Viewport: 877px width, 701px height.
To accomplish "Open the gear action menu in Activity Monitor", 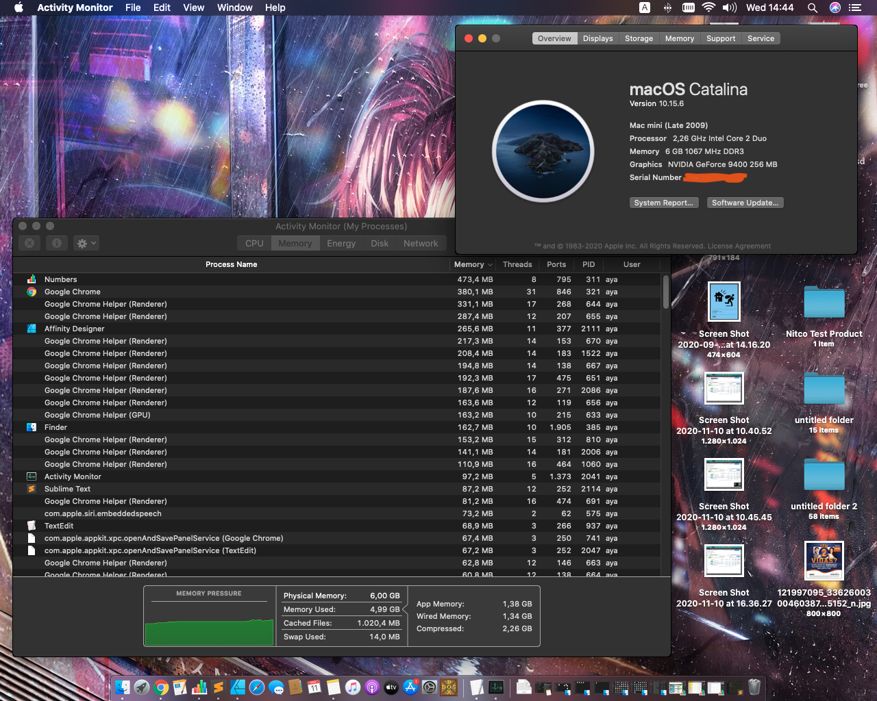I will [x=86, y=243].
